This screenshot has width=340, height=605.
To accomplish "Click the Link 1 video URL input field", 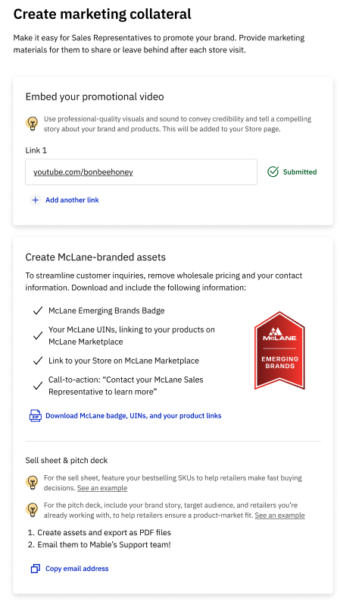I will pos(142,172).
